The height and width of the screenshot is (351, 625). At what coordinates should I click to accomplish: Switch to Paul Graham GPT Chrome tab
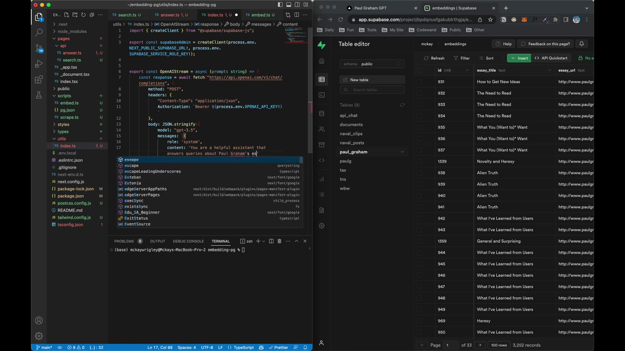371,8
